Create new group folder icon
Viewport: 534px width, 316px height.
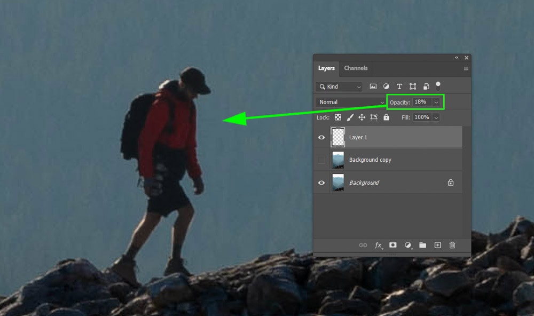click(422, 245)
